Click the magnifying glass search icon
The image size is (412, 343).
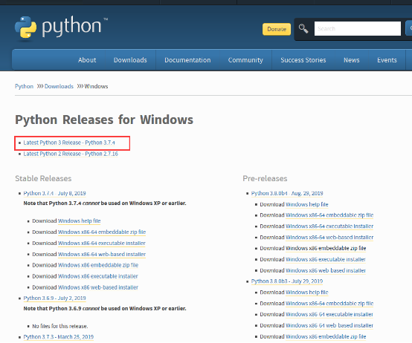click(x=303, y=28)
